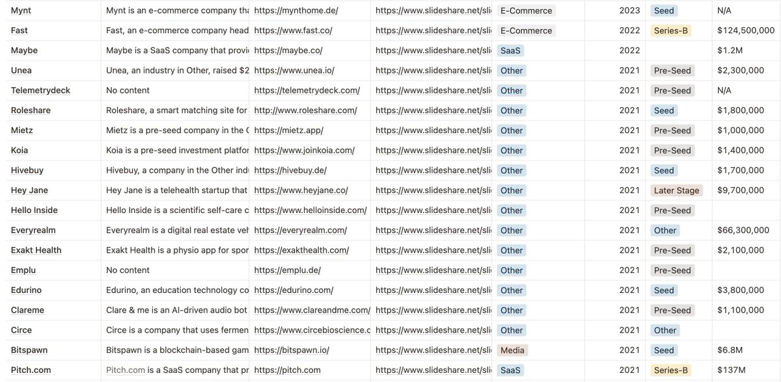Select Roleshare description cell text
This screenshot has height=382, width=781.
pos(176,110)
